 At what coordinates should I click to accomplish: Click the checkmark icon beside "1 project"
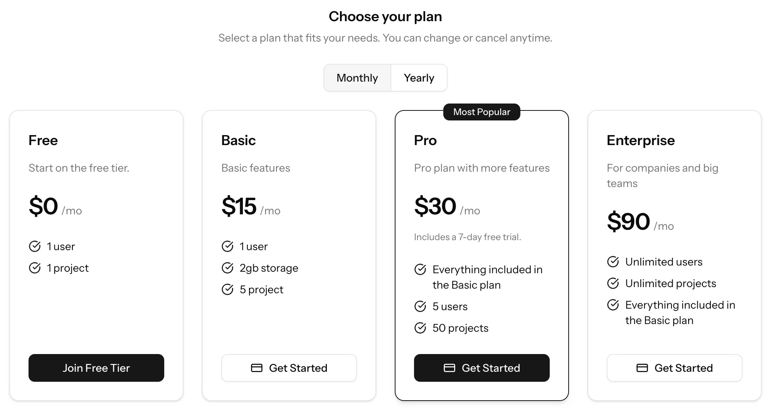tap(35, 267)
